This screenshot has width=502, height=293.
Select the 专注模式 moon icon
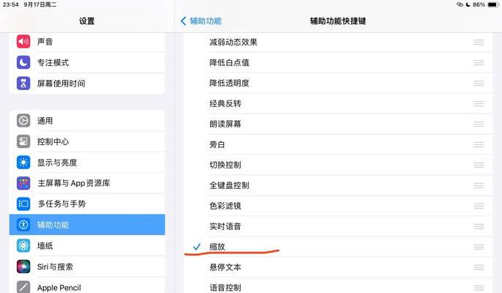(23, 62)
